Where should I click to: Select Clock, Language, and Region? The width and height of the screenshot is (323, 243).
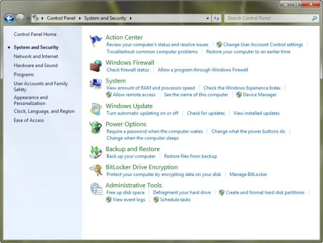pos(44,111)
